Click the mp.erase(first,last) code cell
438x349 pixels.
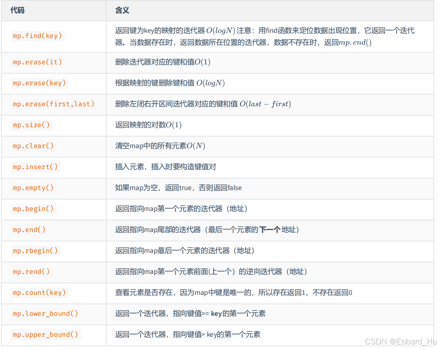pos(53,104)
